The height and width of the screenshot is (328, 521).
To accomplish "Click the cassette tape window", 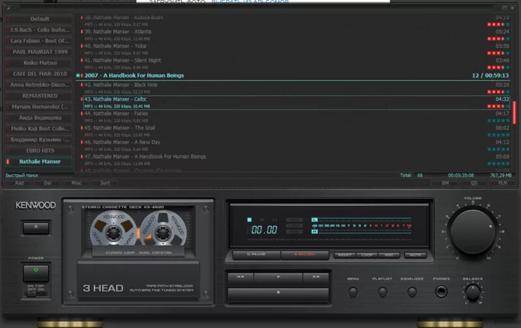I will [x=138, y=231].
